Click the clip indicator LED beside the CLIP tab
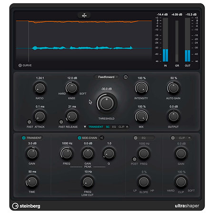Screen dimensions: 214x214 [x=127, y=127]
